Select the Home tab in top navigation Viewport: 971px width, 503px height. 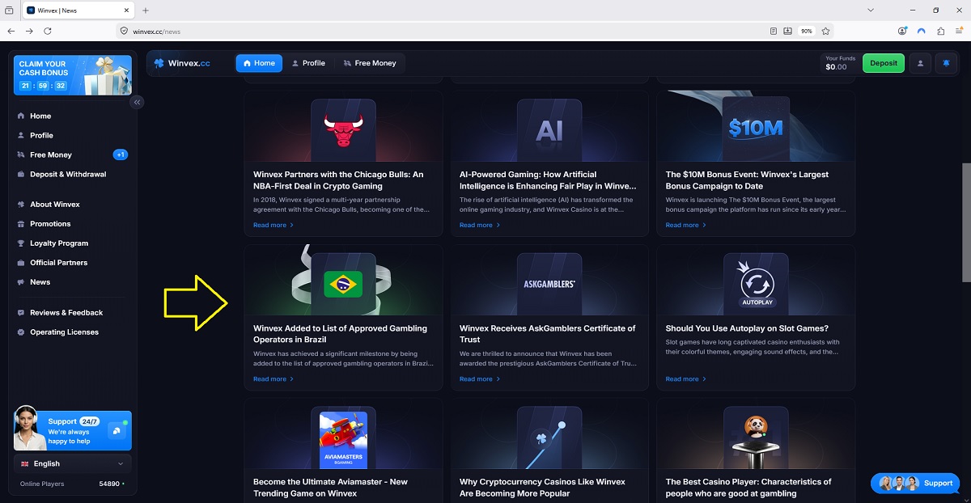259,63
